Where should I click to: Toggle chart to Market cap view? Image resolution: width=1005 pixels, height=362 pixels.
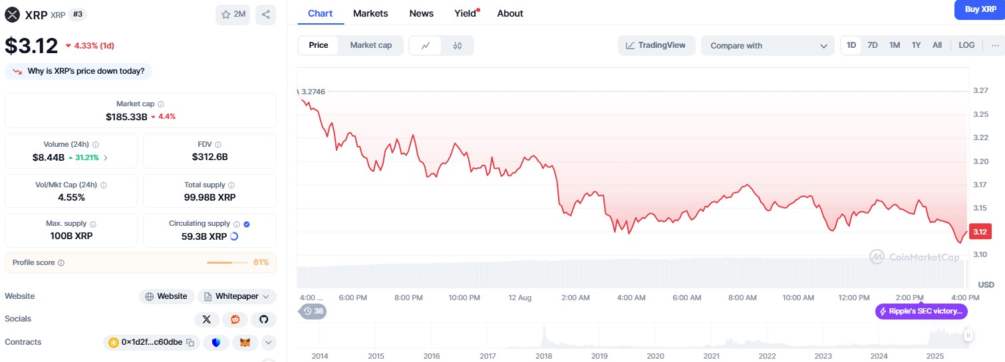[370, 45]
